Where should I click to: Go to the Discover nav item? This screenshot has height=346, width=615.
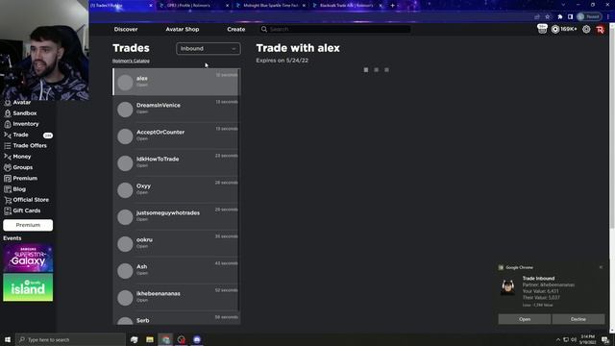(x=126, y=29)
